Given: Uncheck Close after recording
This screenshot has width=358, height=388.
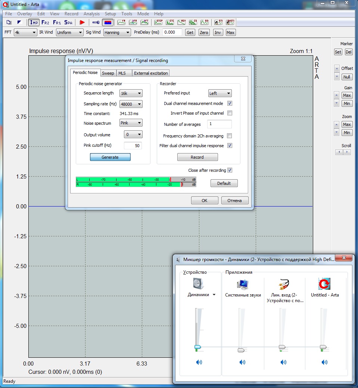Looking at the screenshot, I should coord(230,170).
